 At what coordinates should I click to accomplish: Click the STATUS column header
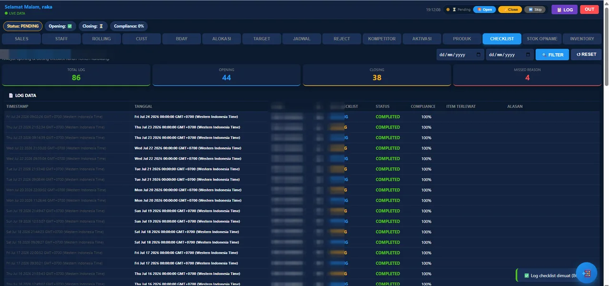coord(383,106)
